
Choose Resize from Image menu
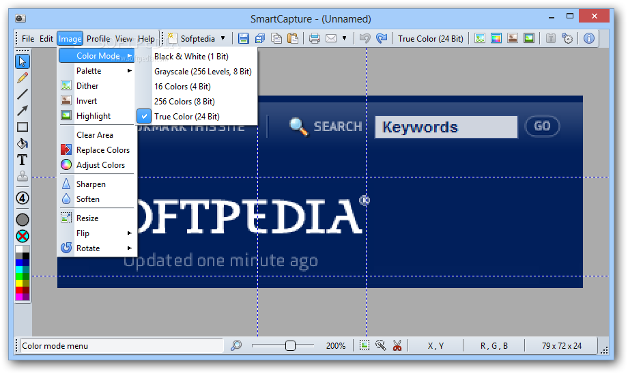click(x=97, y=218)
